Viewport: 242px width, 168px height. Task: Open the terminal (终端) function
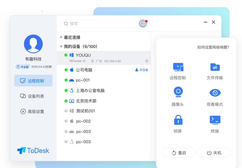(x=215, y=120)
